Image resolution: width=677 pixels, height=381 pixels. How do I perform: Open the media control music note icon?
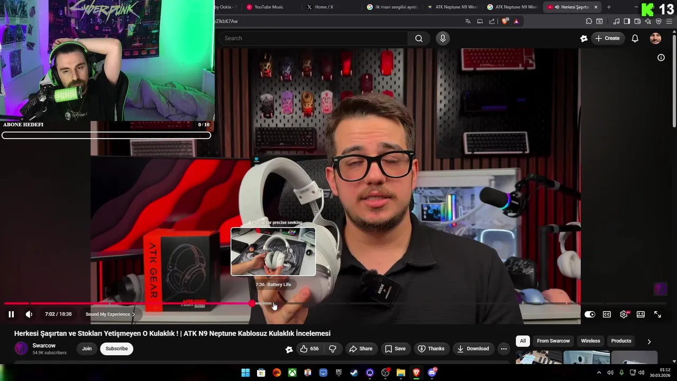click(616, 21)
